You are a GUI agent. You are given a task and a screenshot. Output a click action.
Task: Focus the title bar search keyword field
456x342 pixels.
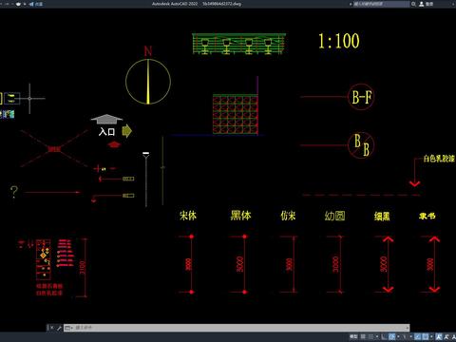tap(381, 4)
